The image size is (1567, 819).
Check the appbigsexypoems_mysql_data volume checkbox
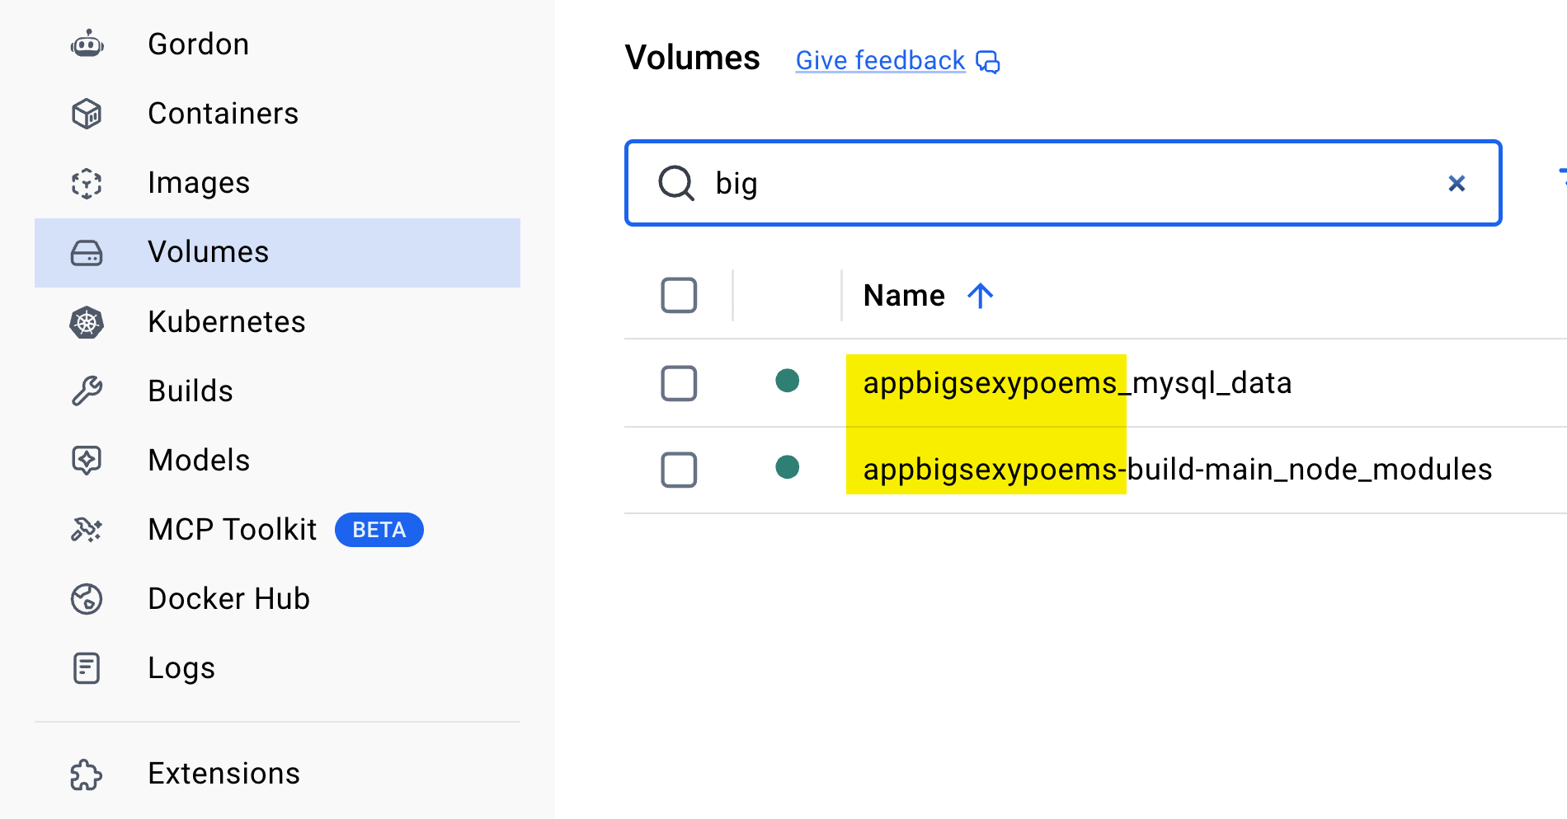pos(679,383)
